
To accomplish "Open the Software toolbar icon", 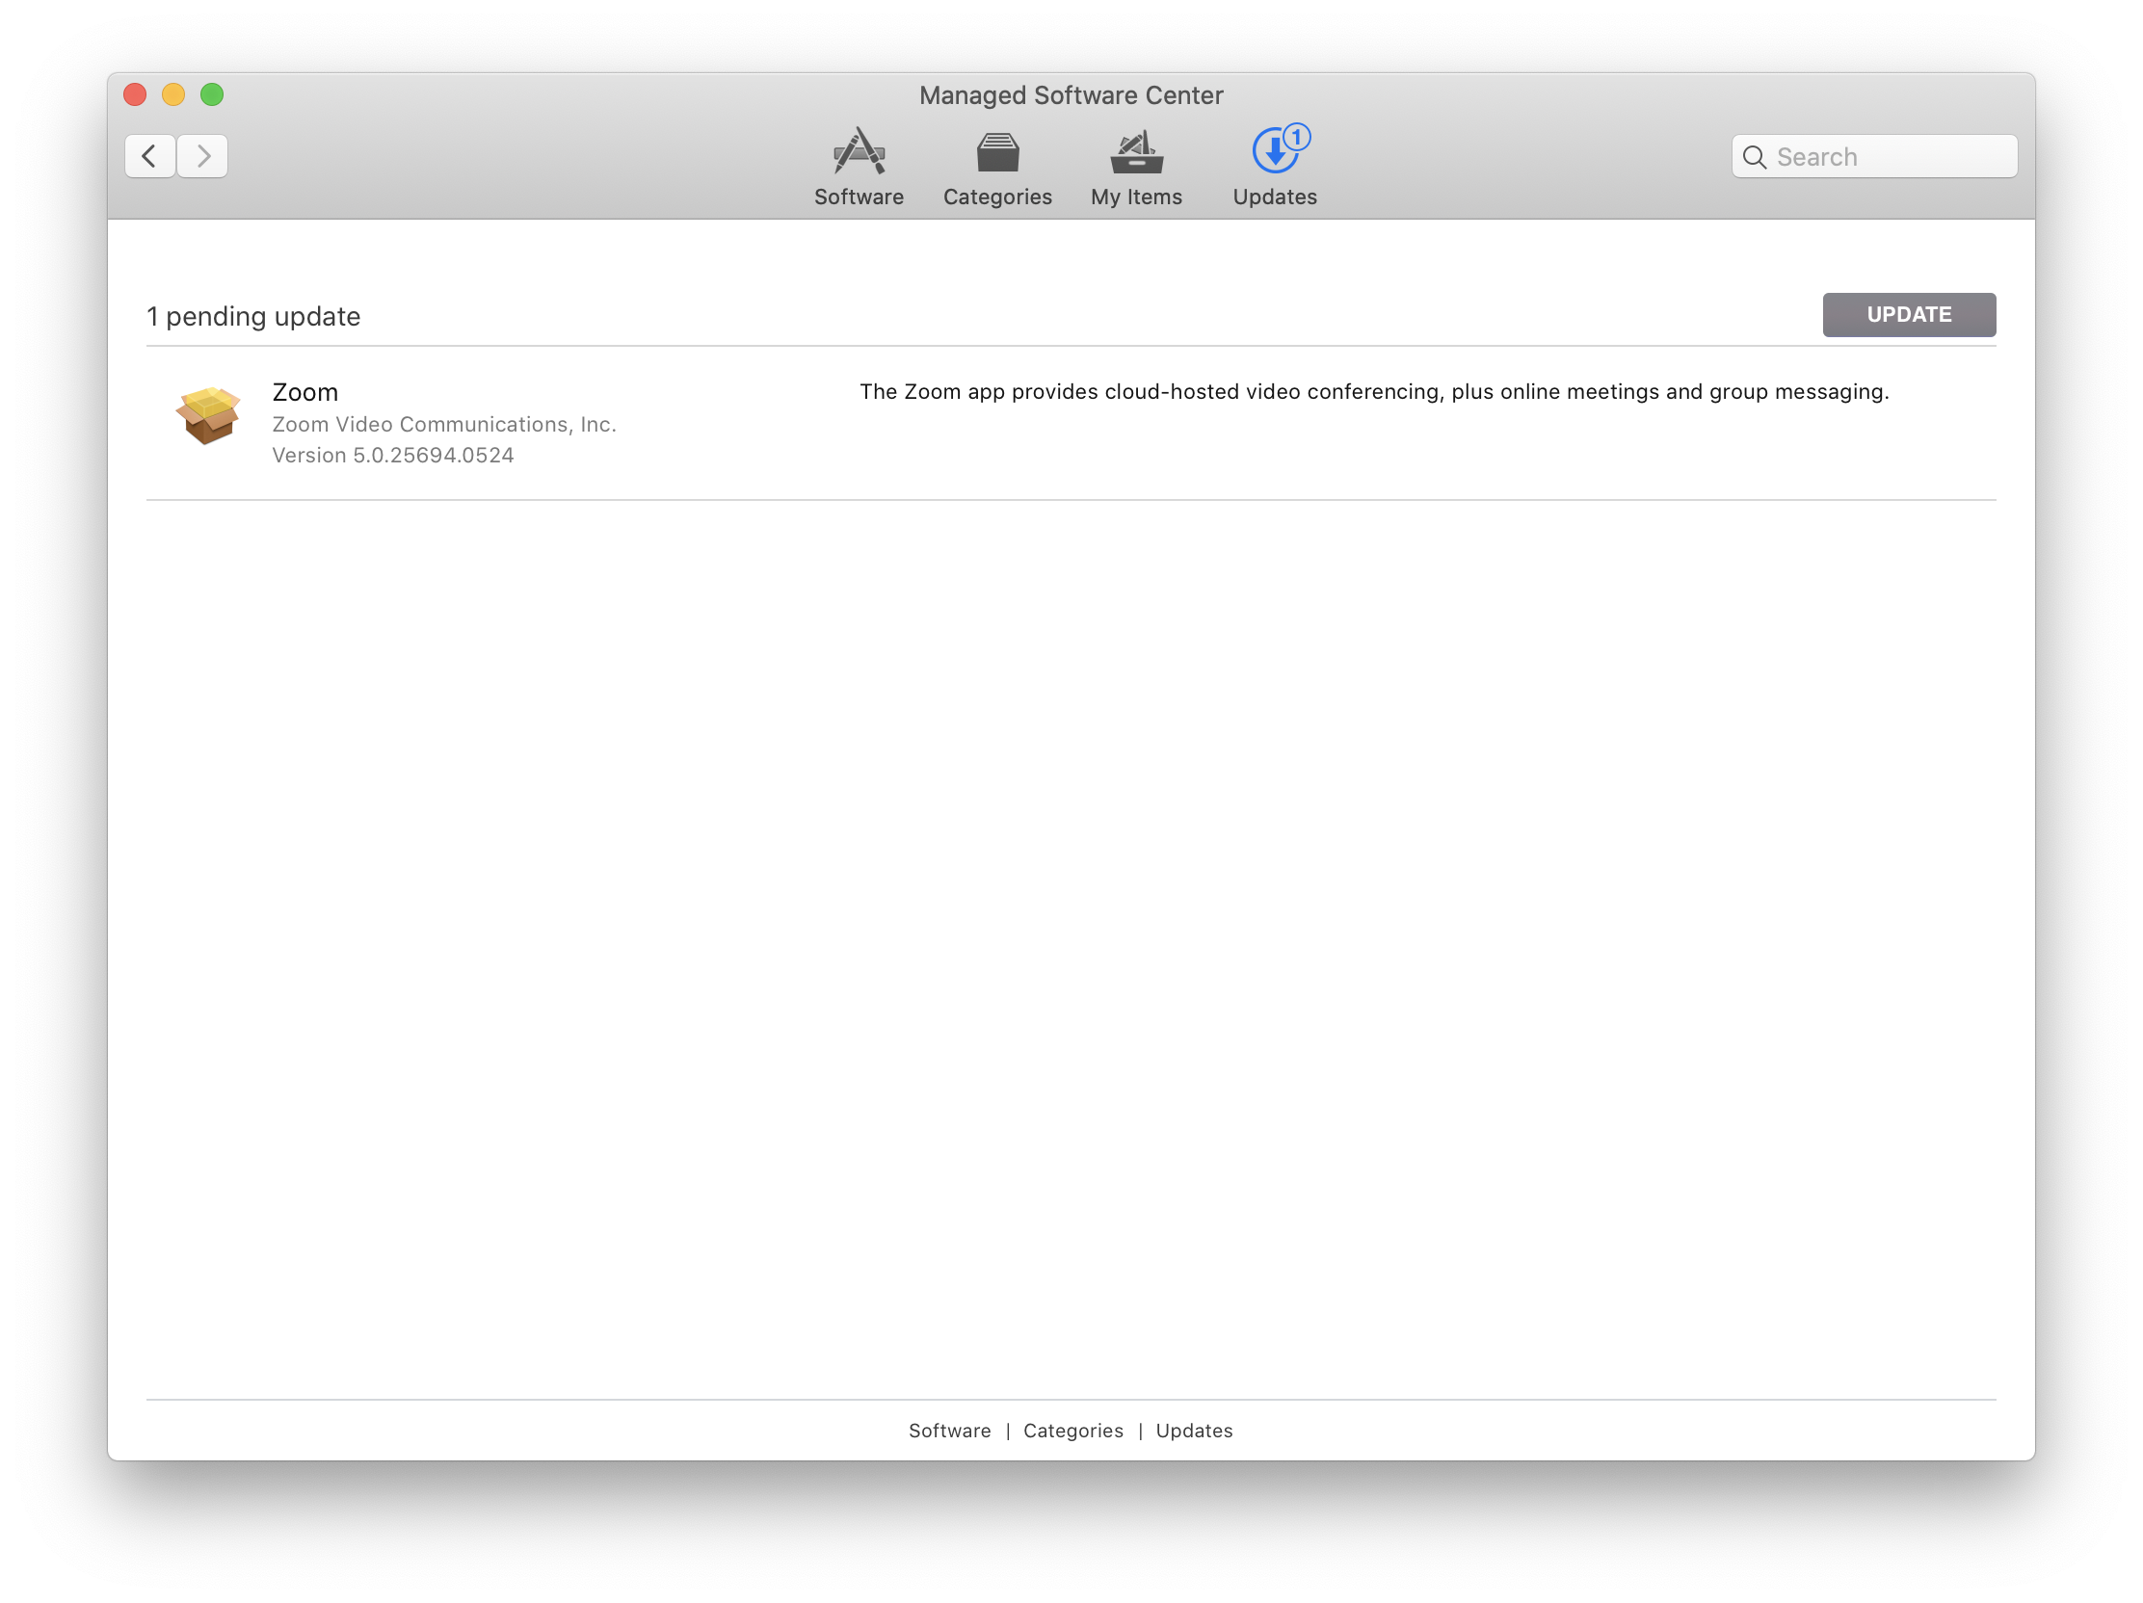I will [x=859, y=151].
